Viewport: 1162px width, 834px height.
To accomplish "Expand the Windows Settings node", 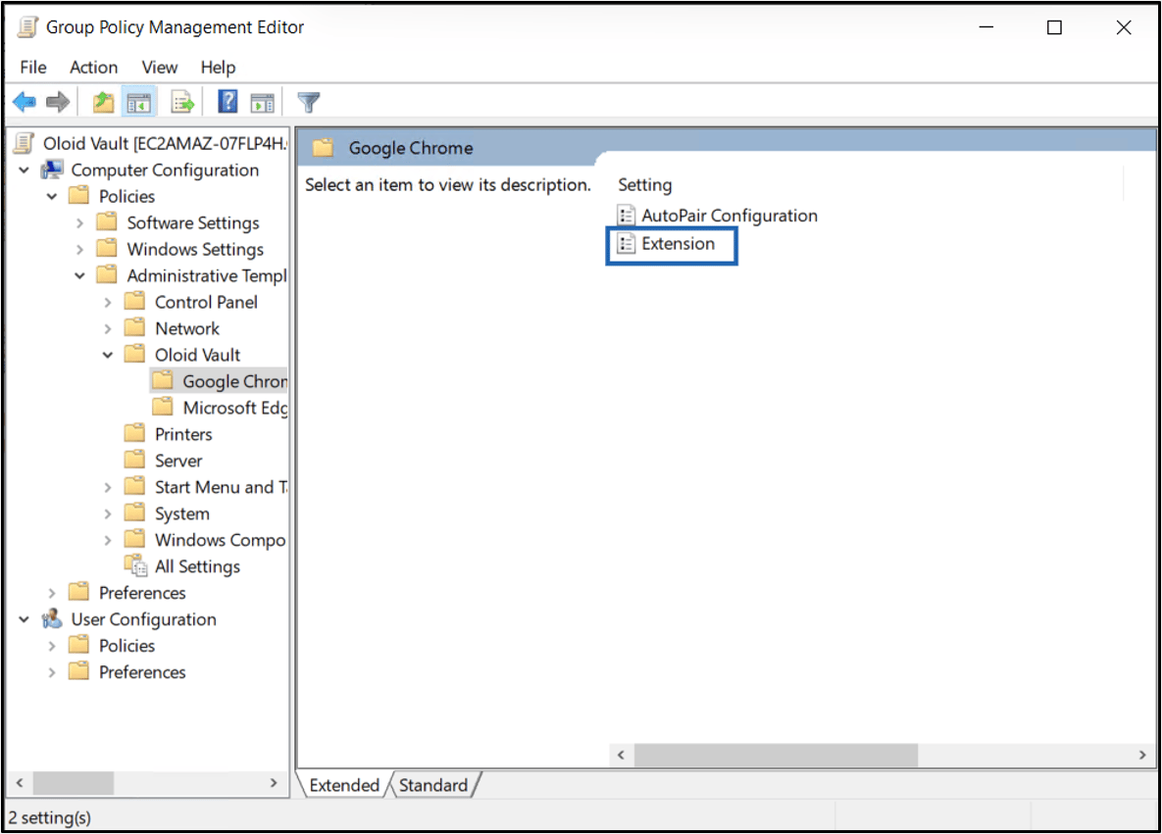I will click(x=80, y=250).
